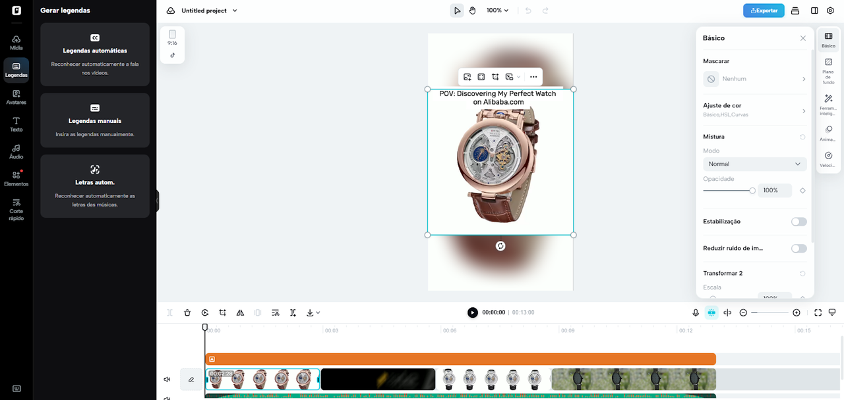Expand the 100% zoom dropdown
The height and width of the screenshot is (400, 844).
click(497, 11)
